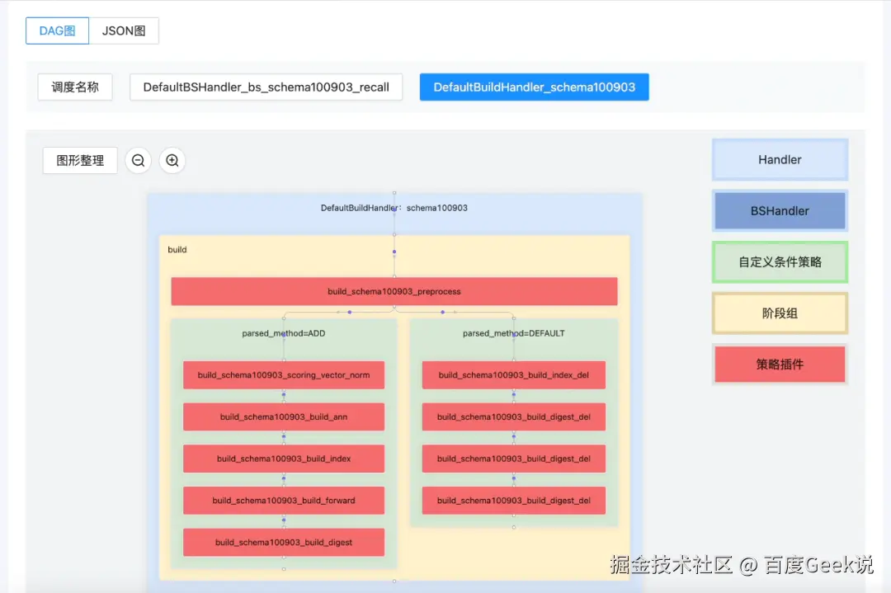Select the build_schema100903_build_digest node
891x593 pixels.
pos(283,542)
